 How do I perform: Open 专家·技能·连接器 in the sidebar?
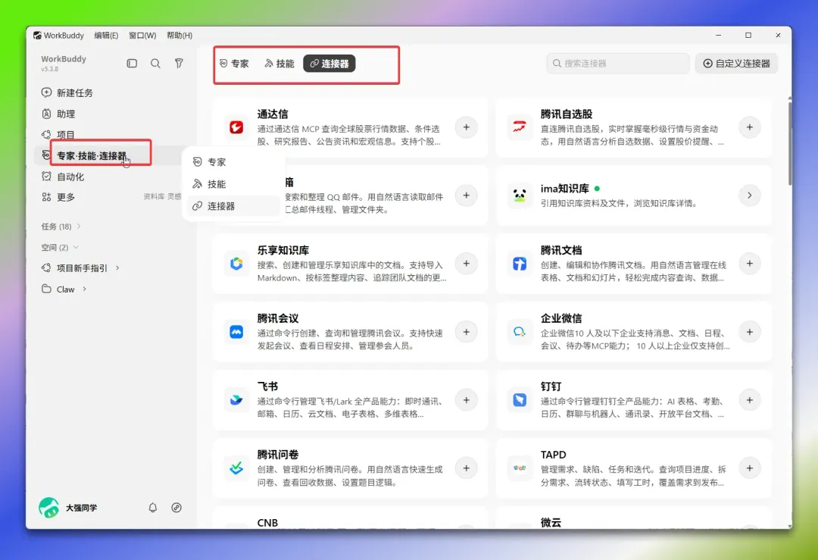pyautogui.click(x=92, y=155)
